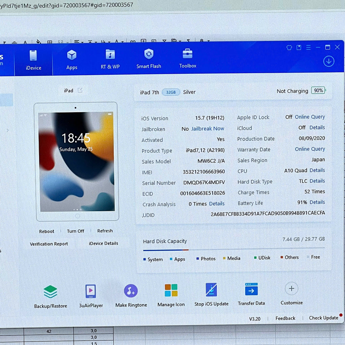
Task: Click the Jailbreak Now link
Action: tap(208, 129)
